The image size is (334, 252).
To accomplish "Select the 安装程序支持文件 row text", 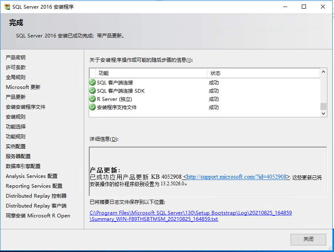I will pos(117,107).
